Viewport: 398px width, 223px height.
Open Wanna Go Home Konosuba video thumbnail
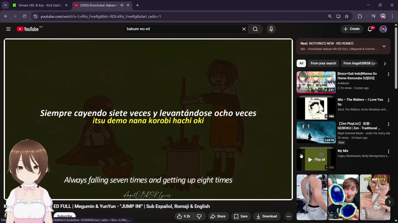point(316,82)
